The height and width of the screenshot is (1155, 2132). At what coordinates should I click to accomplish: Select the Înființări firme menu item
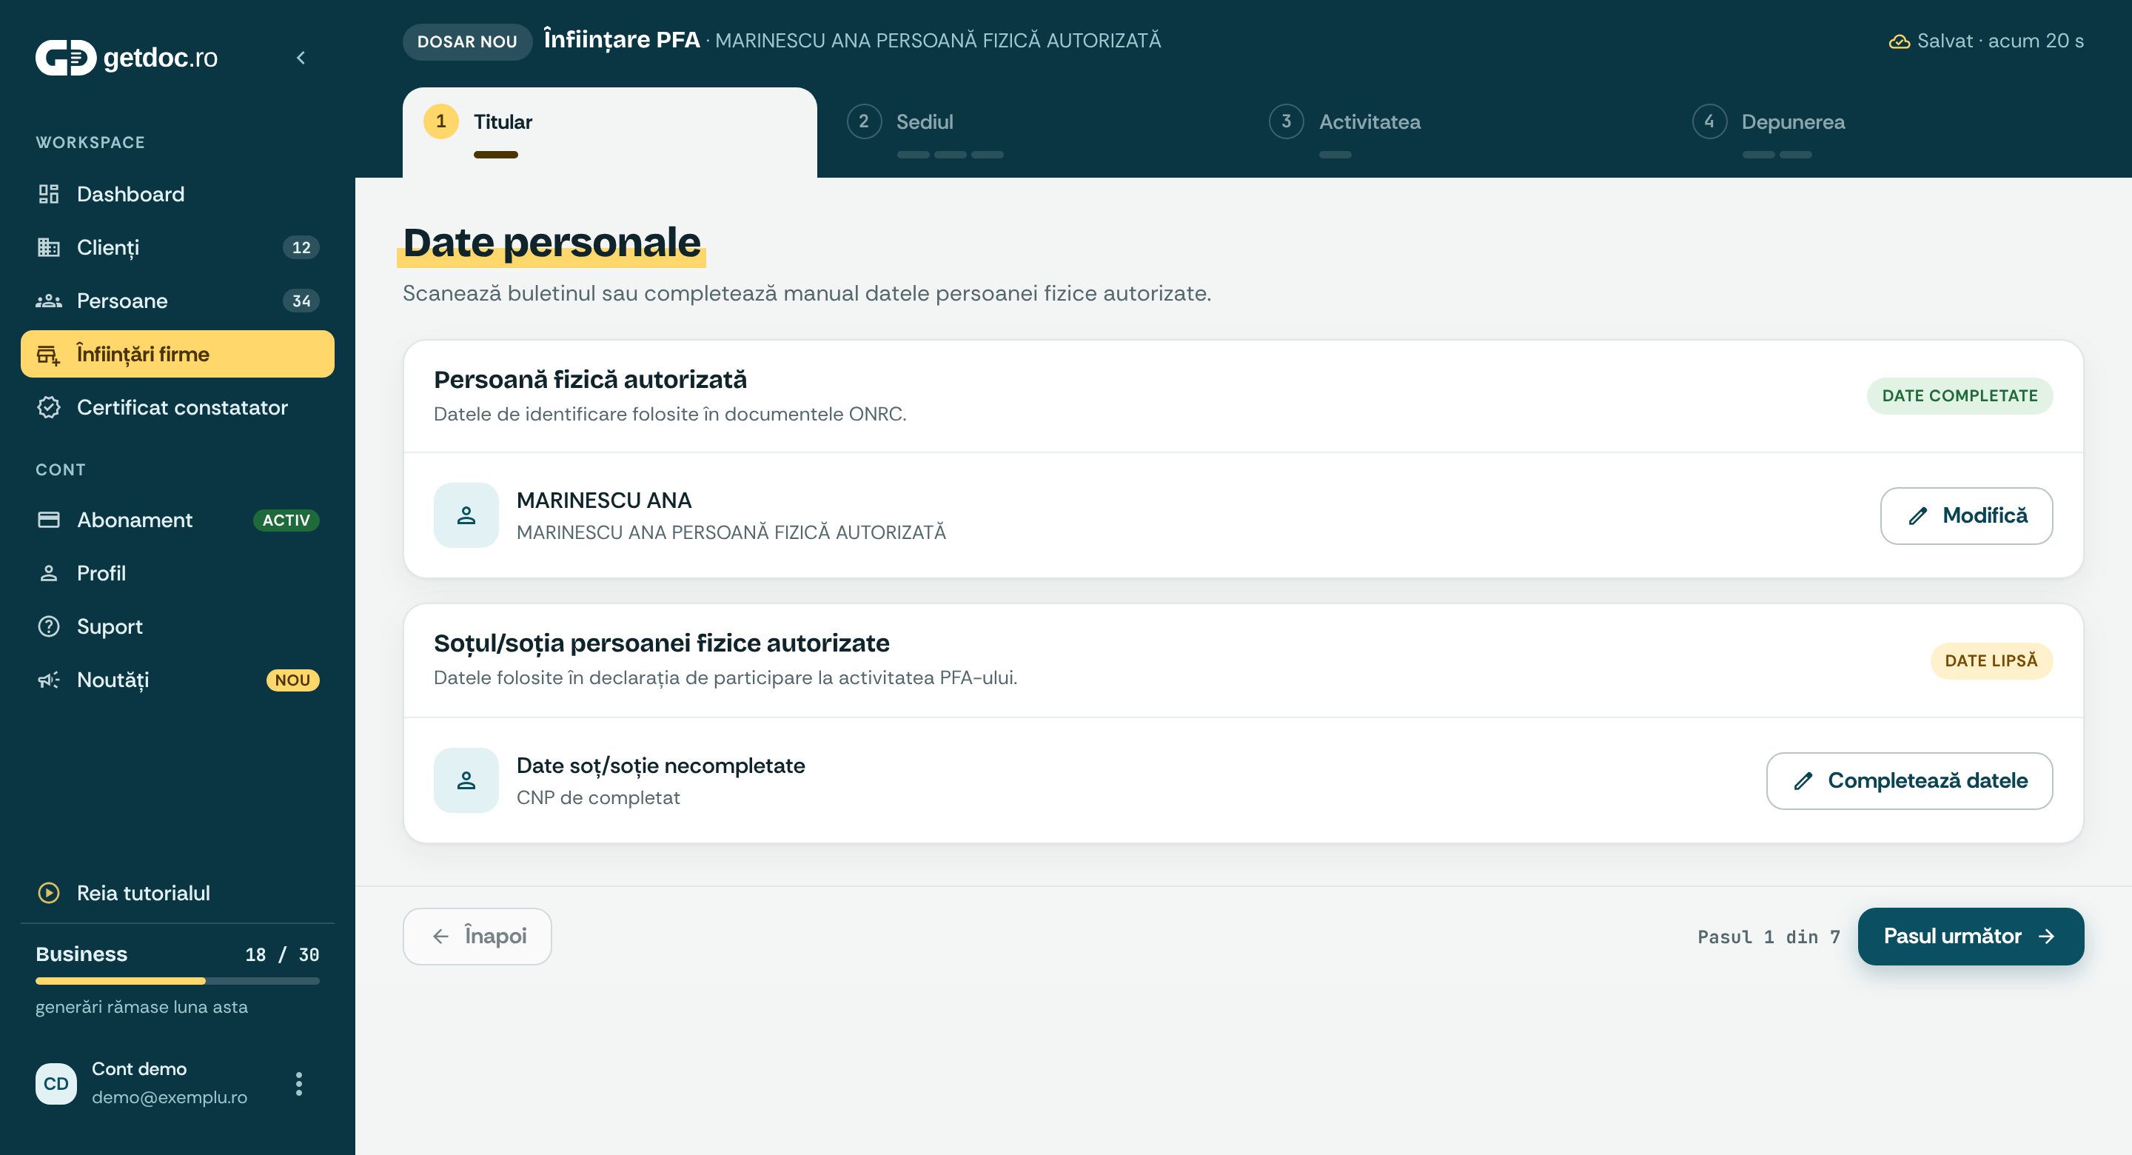(x=177, y=354)
